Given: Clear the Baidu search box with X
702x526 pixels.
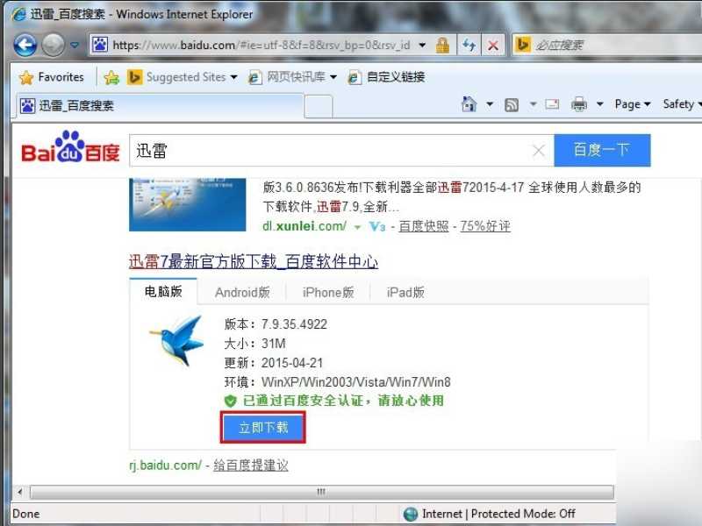Looking at the screenshot, I should (539, 150).
